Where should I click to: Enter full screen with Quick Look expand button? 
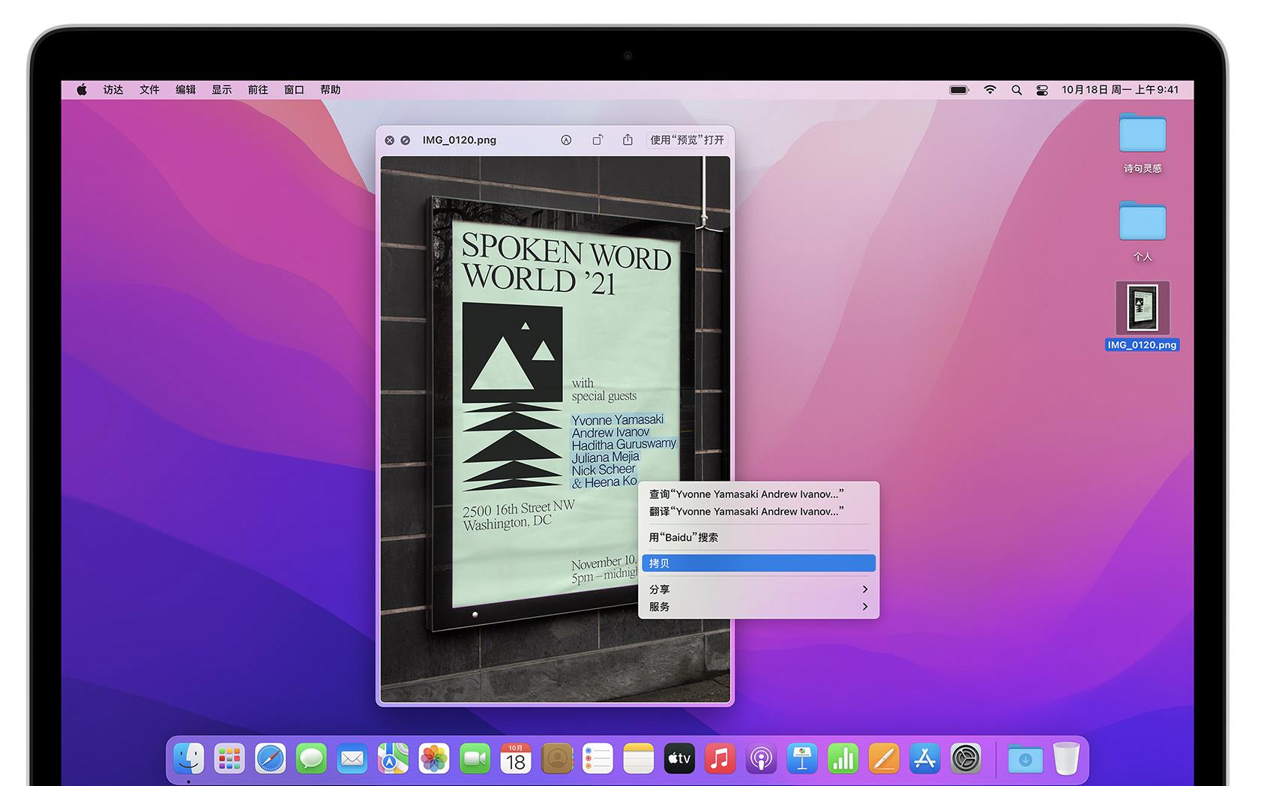pos(406,140)
